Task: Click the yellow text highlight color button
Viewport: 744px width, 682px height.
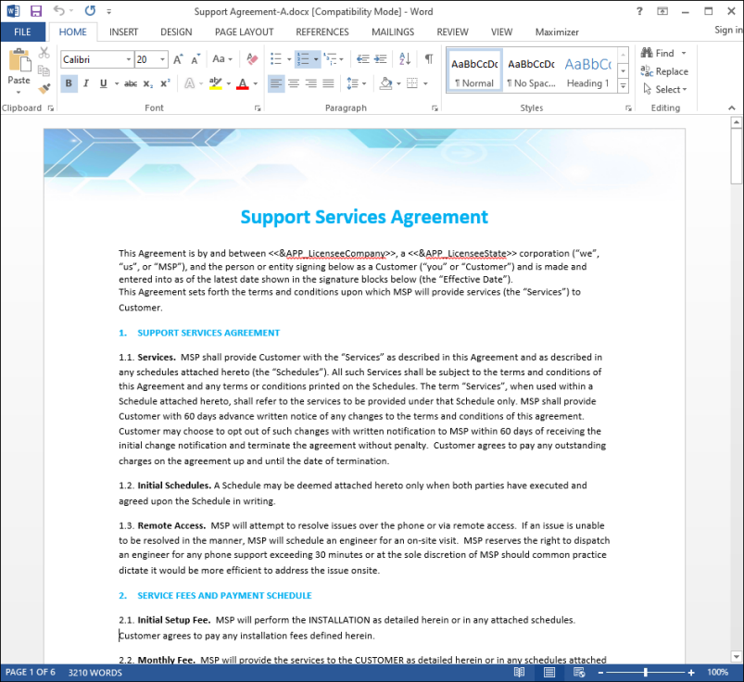Action: pos(216,83)
